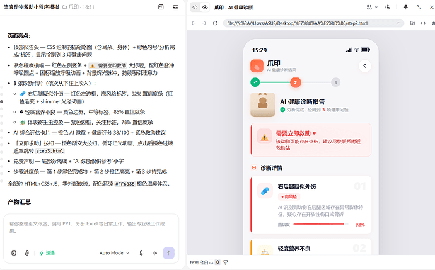This screenshot has width=435, height=270.
Task: Open the grid layout dropdown
Action: [372, 7]
